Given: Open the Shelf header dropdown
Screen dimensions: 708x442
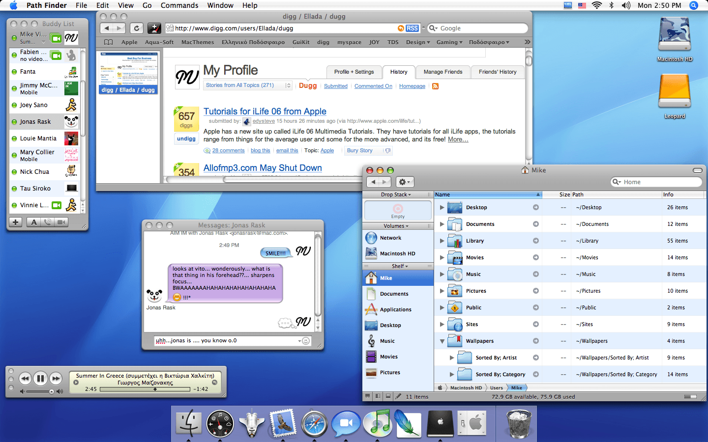Looking at the screenshot, I should [400, 266].
